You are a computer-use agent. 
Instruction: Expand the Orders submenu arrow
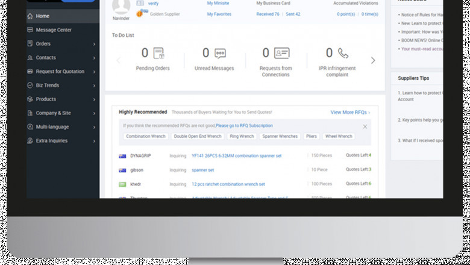coord(94,44)
